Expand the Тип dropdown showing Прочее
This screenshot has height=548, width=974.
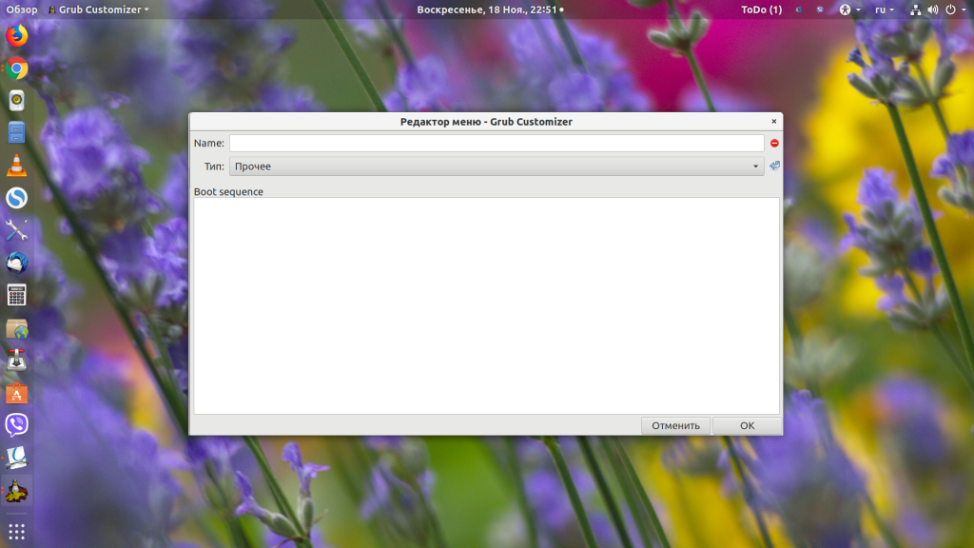tap(497, 166)
